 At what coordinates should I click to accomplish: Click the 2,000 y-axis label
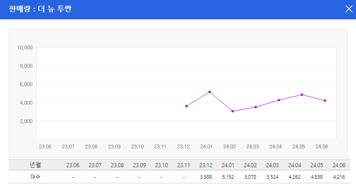26,121
